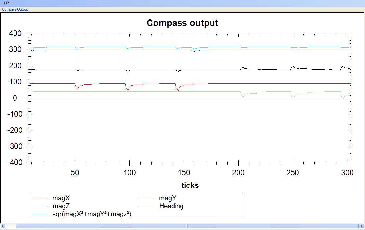Screen dimensions: 365x230
Task: Select the Compass Output tab
Action: coord(15,9)
